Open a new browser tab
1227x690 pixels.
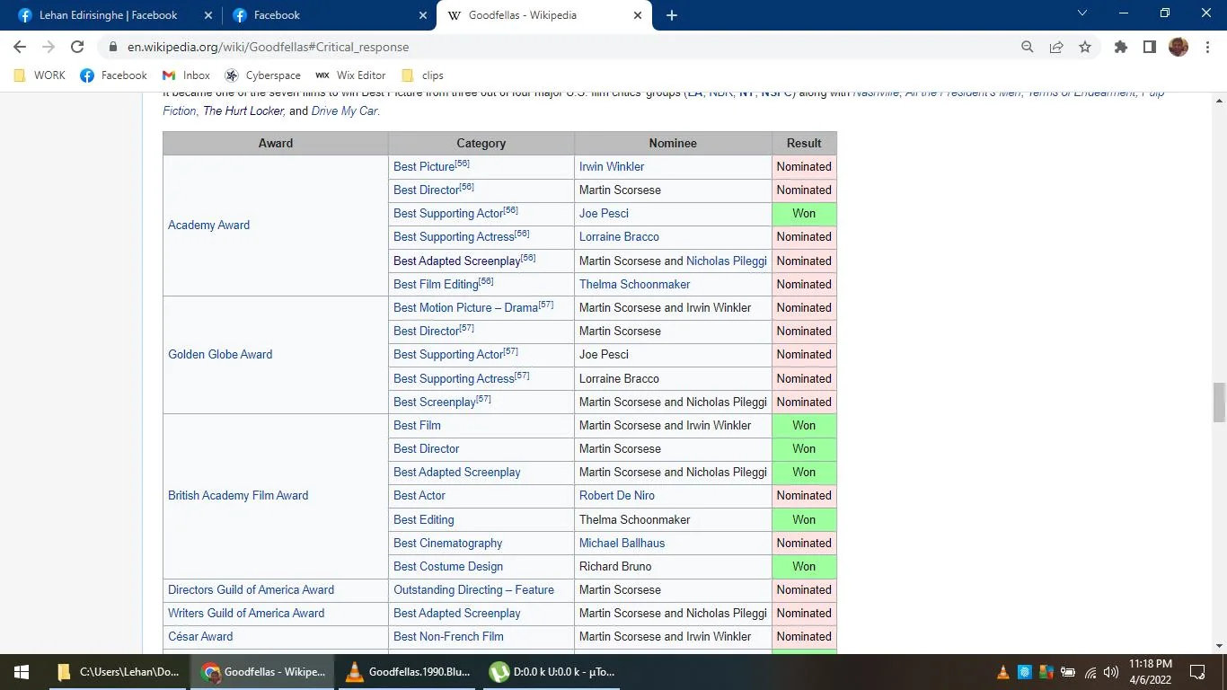[x=671, y=15]
